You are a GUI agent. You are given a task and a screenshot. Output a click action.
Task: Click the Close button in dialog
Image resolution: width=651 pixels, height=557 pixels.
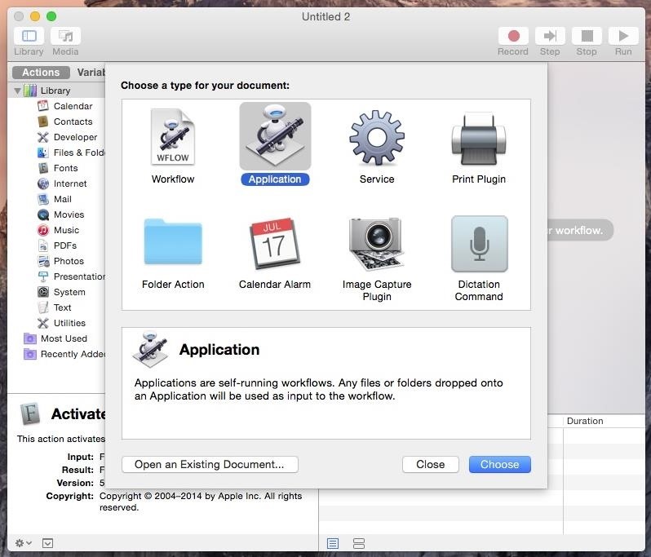coord(431,465)
